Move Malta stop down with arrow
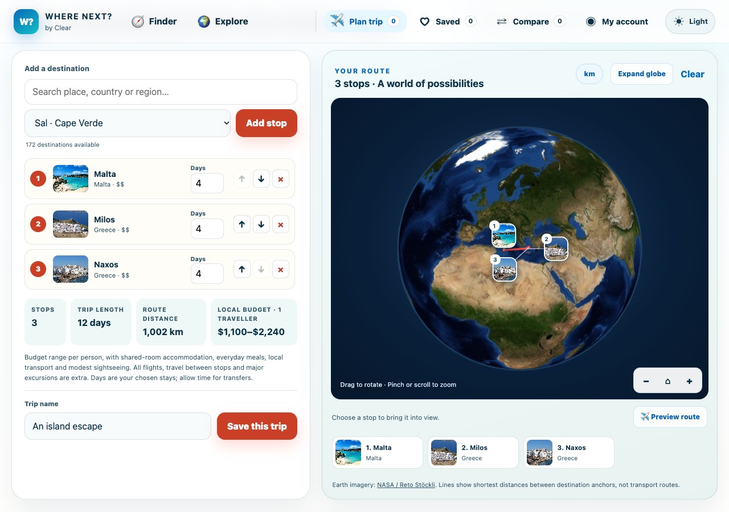 click(261, 179)
